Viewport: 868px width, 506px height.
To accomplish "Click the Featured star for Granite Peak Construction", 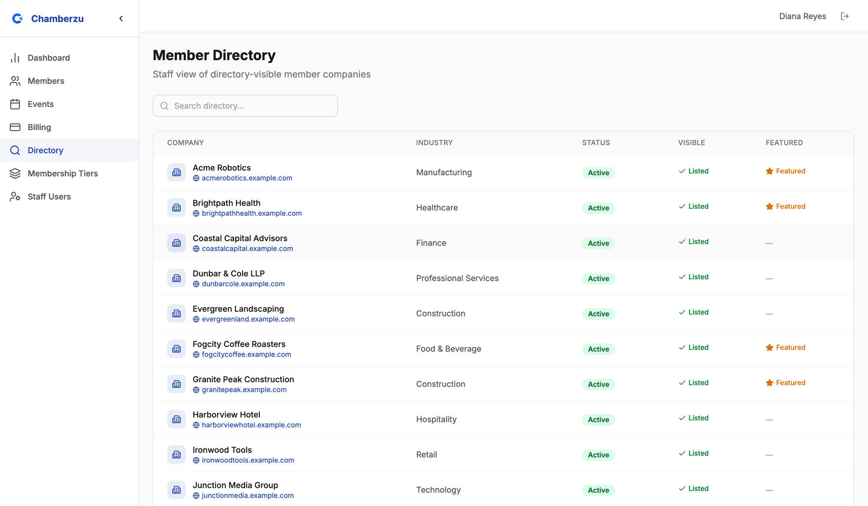I will (769, 383).
